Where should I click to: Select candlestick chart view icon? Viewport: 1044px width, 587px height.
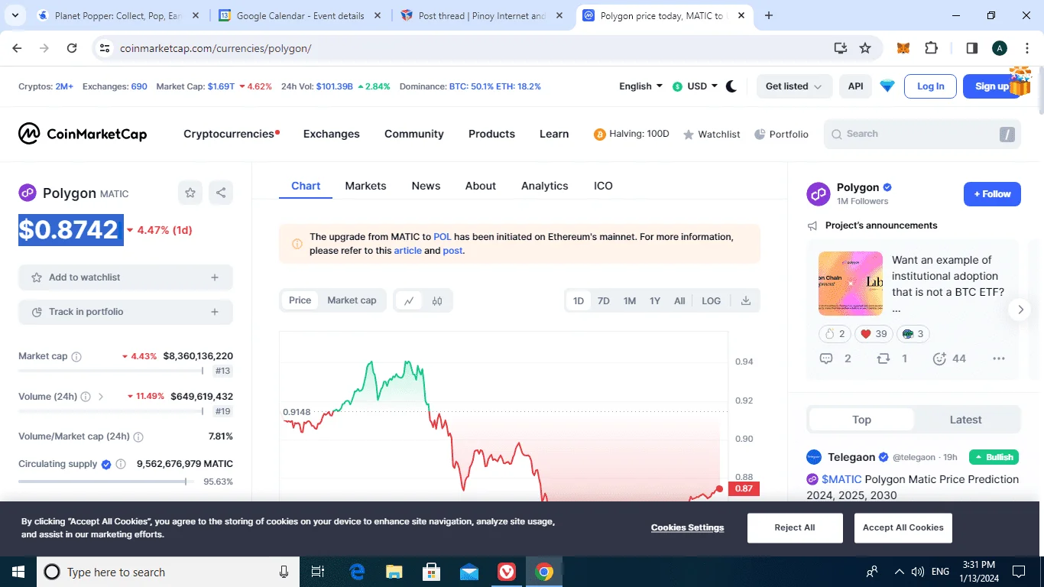[x=437, y=300]
